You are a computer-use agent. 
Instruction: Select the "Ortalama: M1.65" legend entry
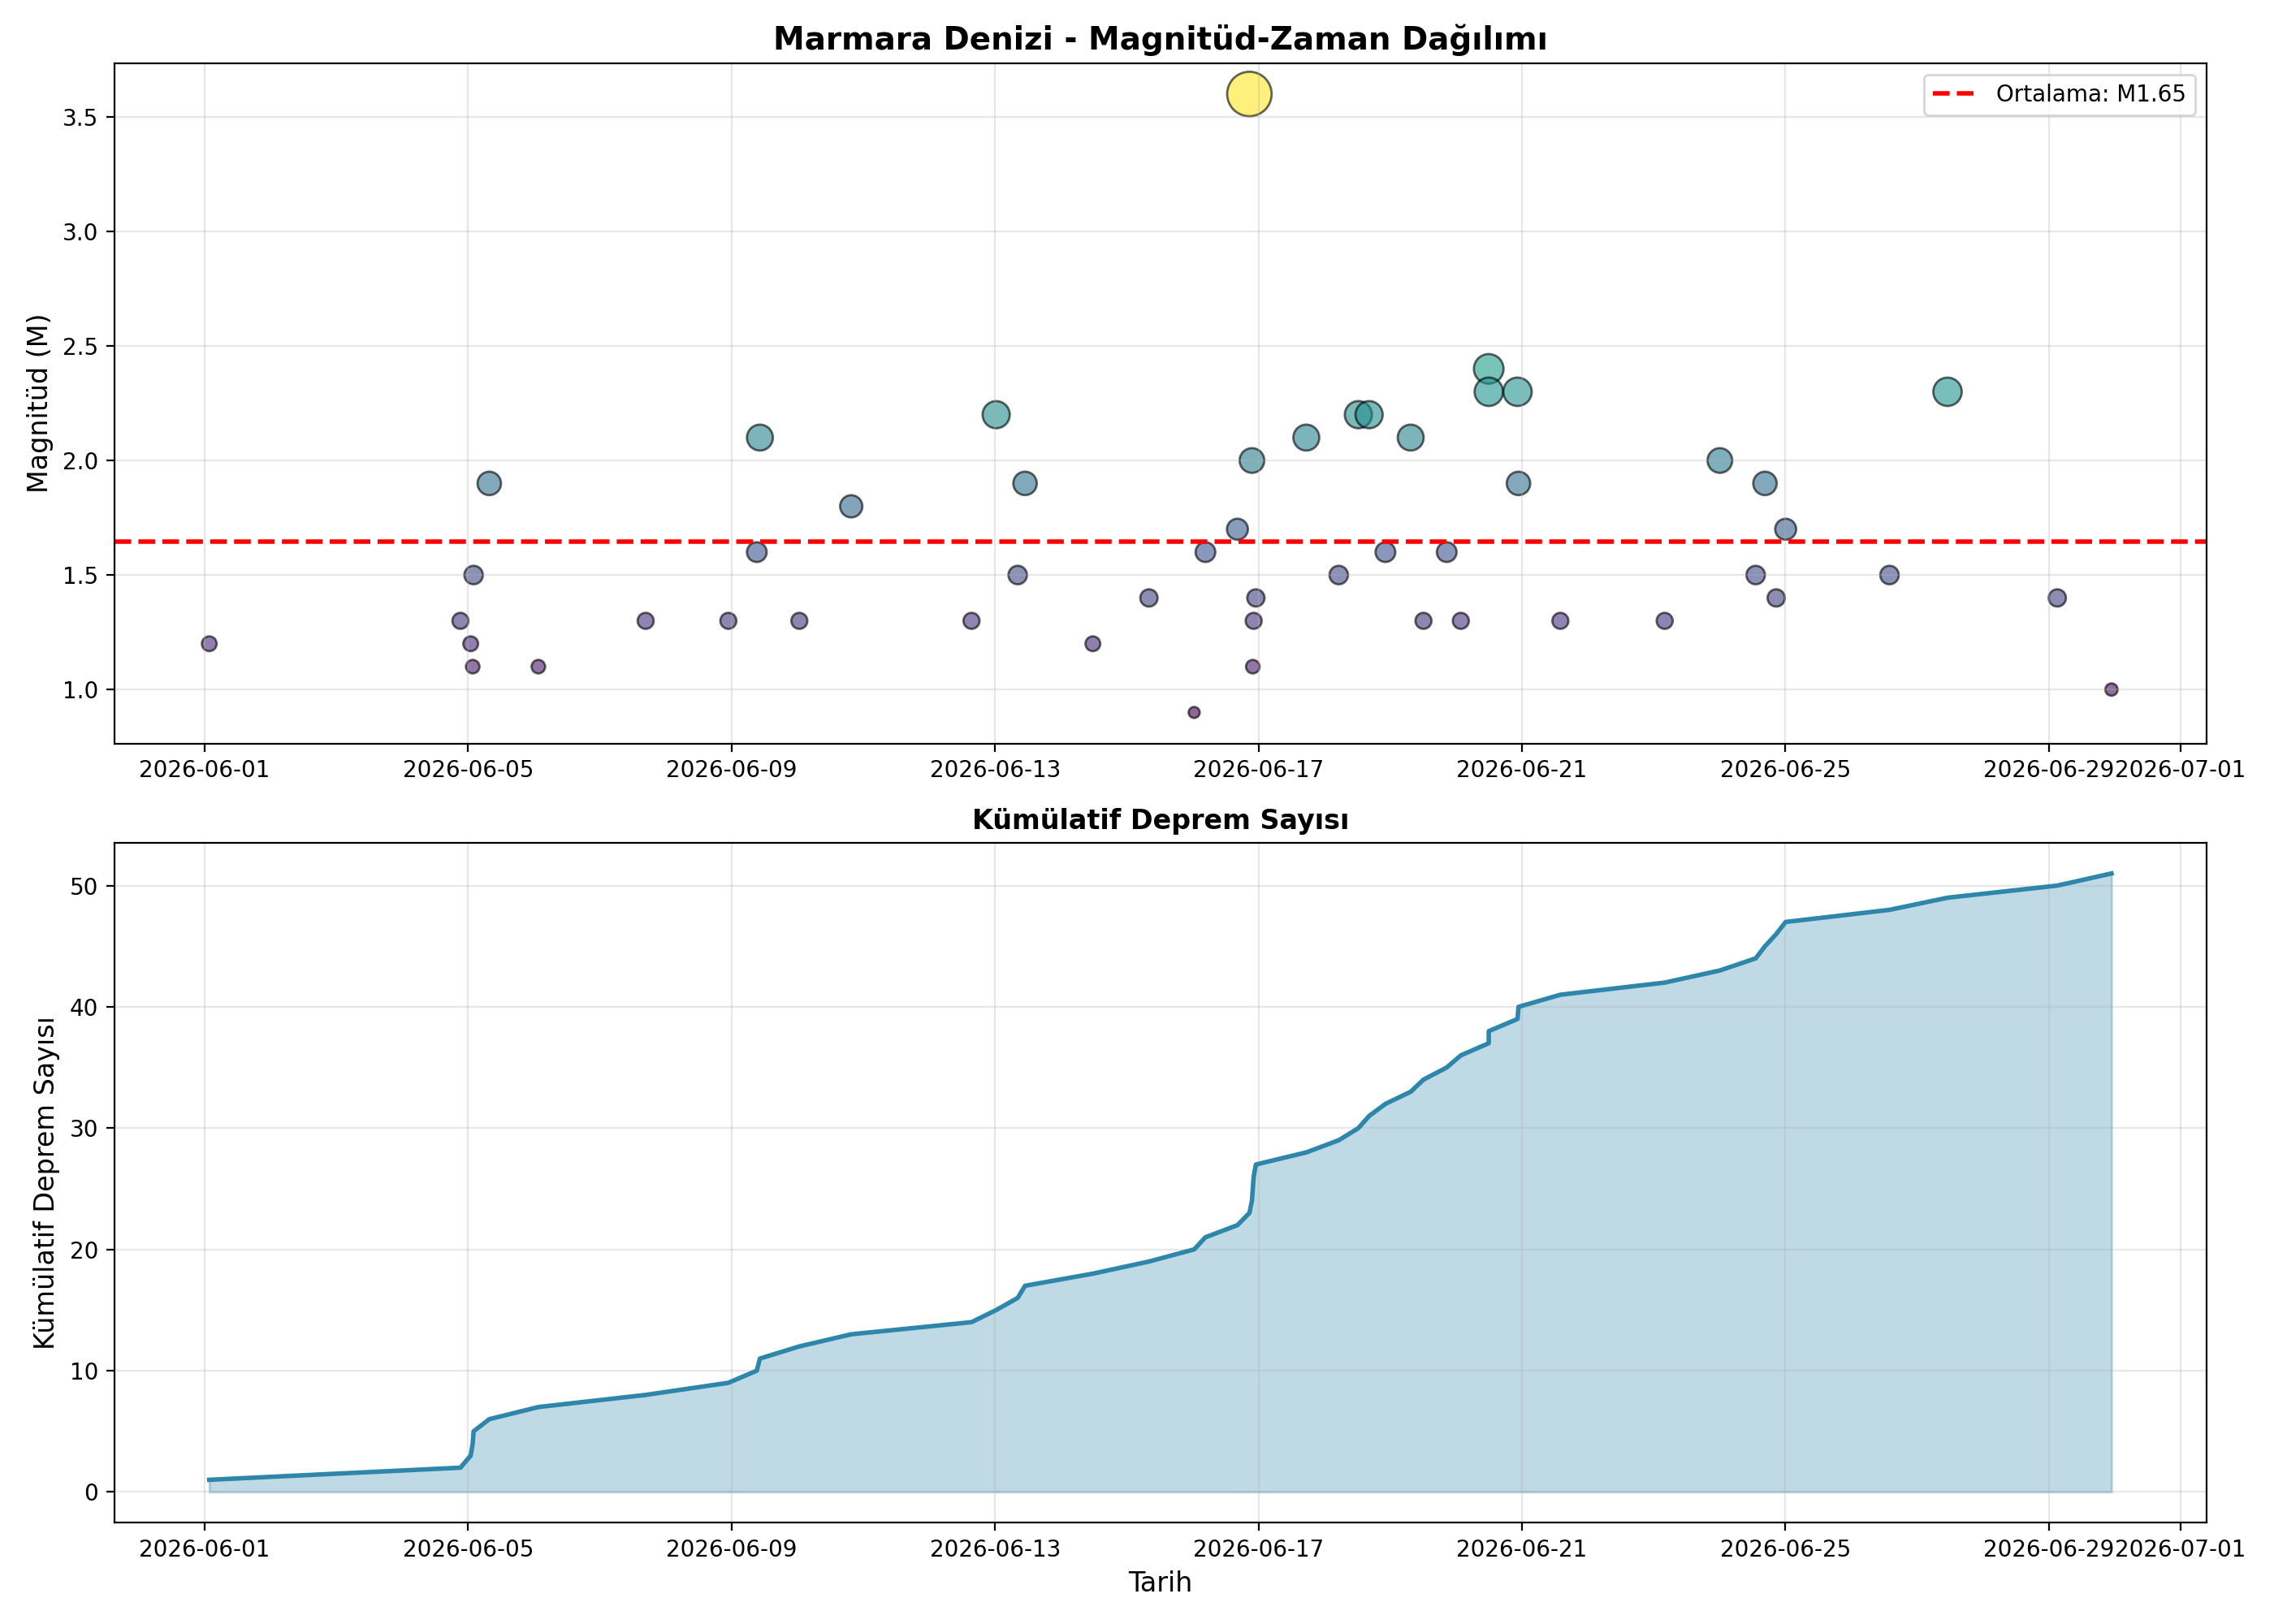pos(2059,94)
